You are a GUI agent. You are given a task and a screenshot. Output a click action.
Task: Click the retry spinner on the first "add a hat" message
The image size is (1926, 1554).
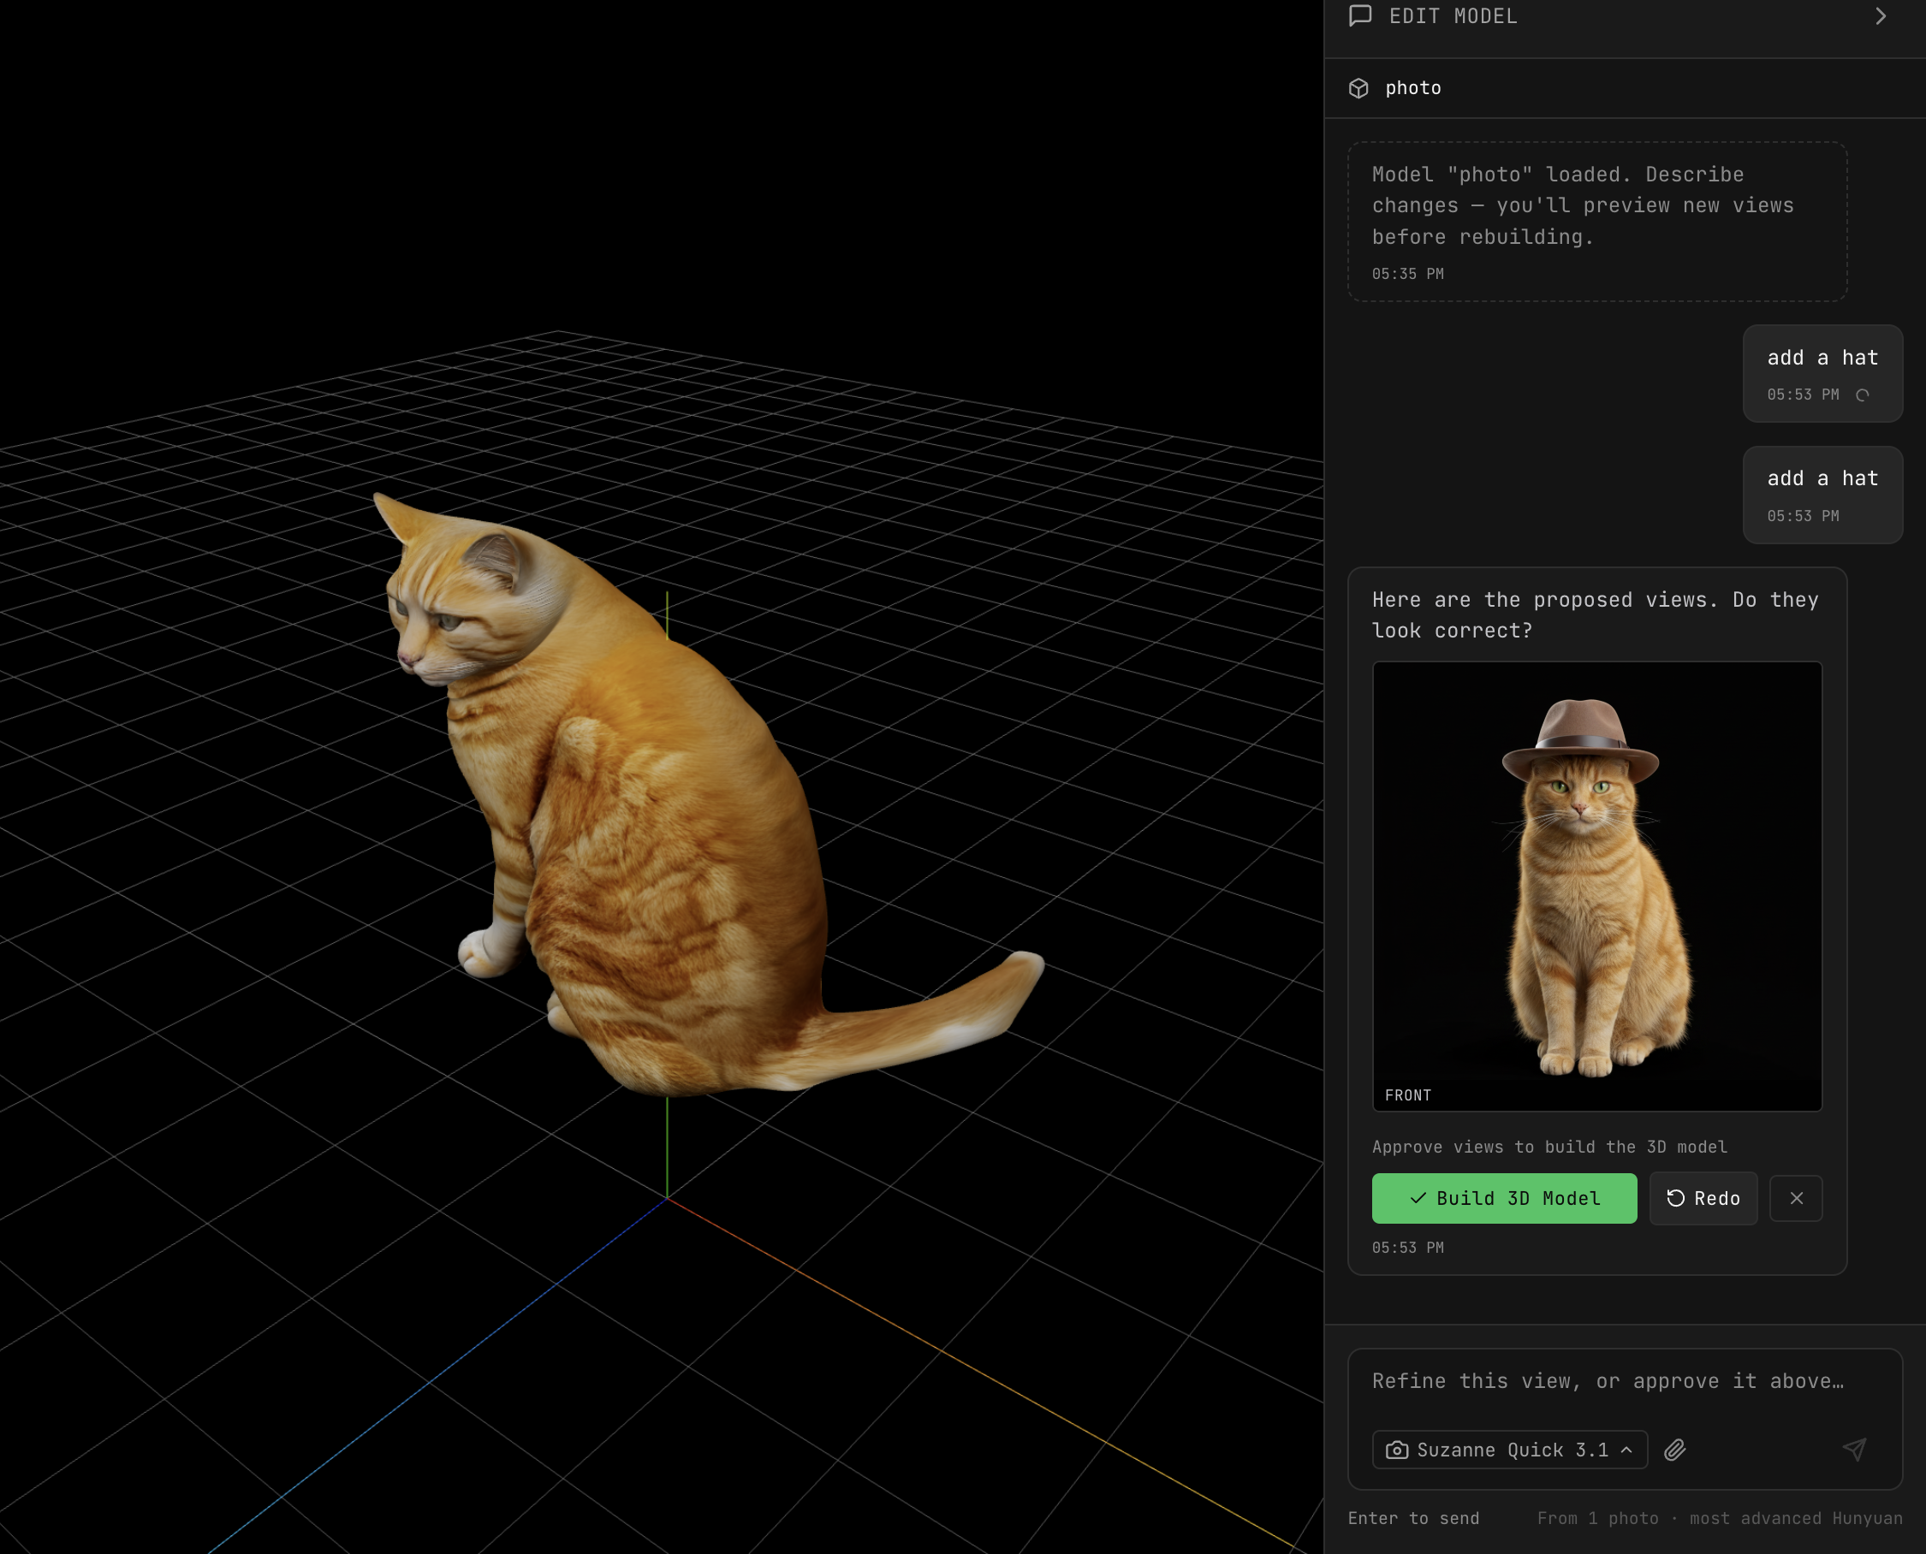1864,394
